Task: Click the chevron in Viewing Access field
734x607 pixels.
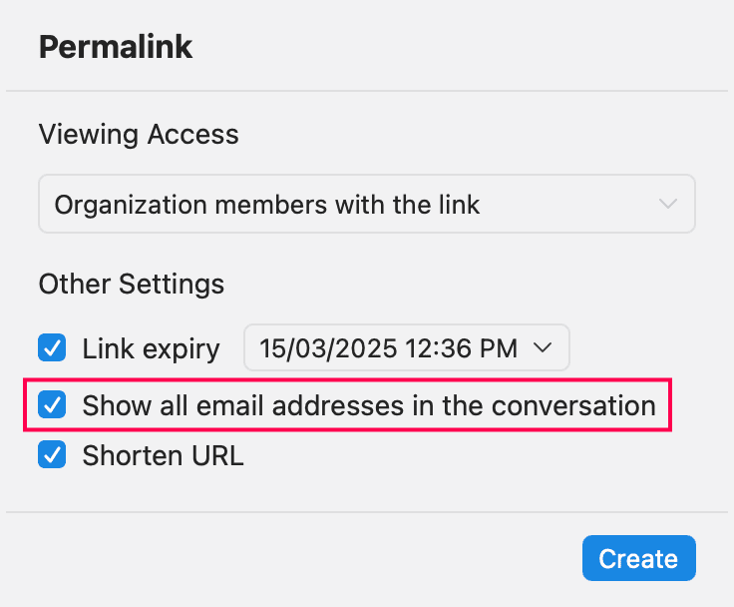Action: coord(668,205)
